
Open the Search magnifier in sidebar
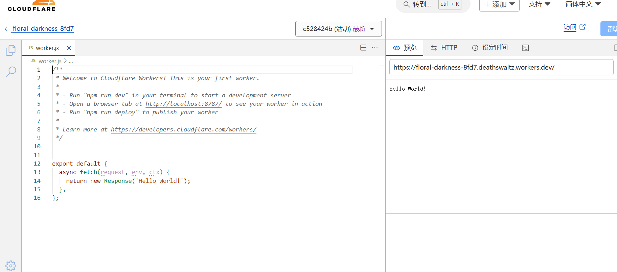tap(11, 72)
